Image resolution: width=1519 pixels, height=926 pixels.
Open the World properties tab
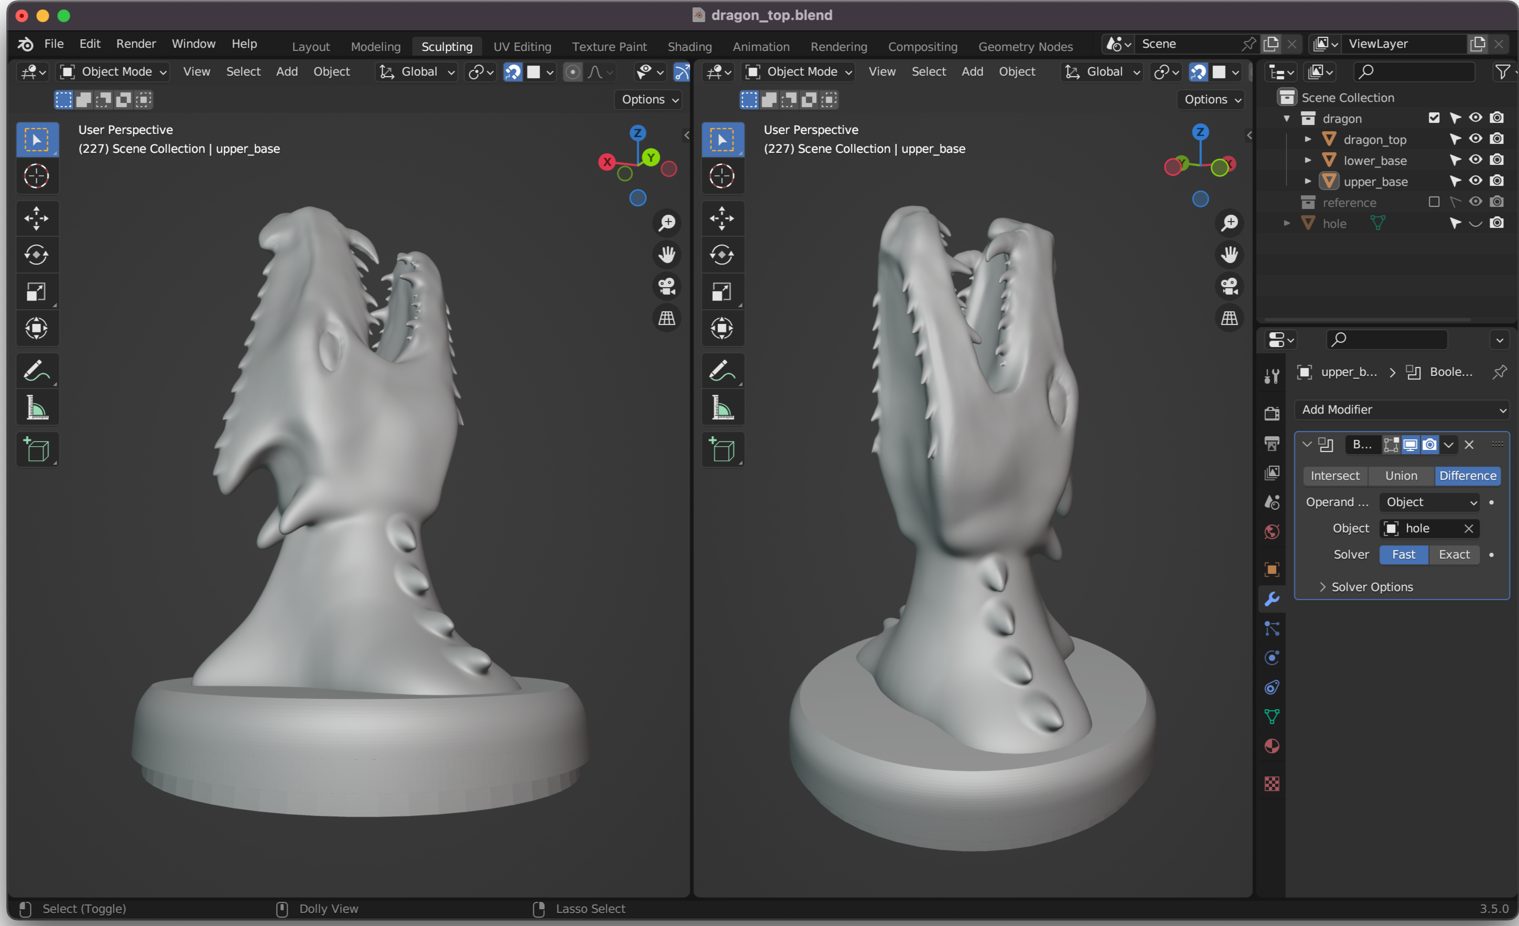tap(1272, 531)
